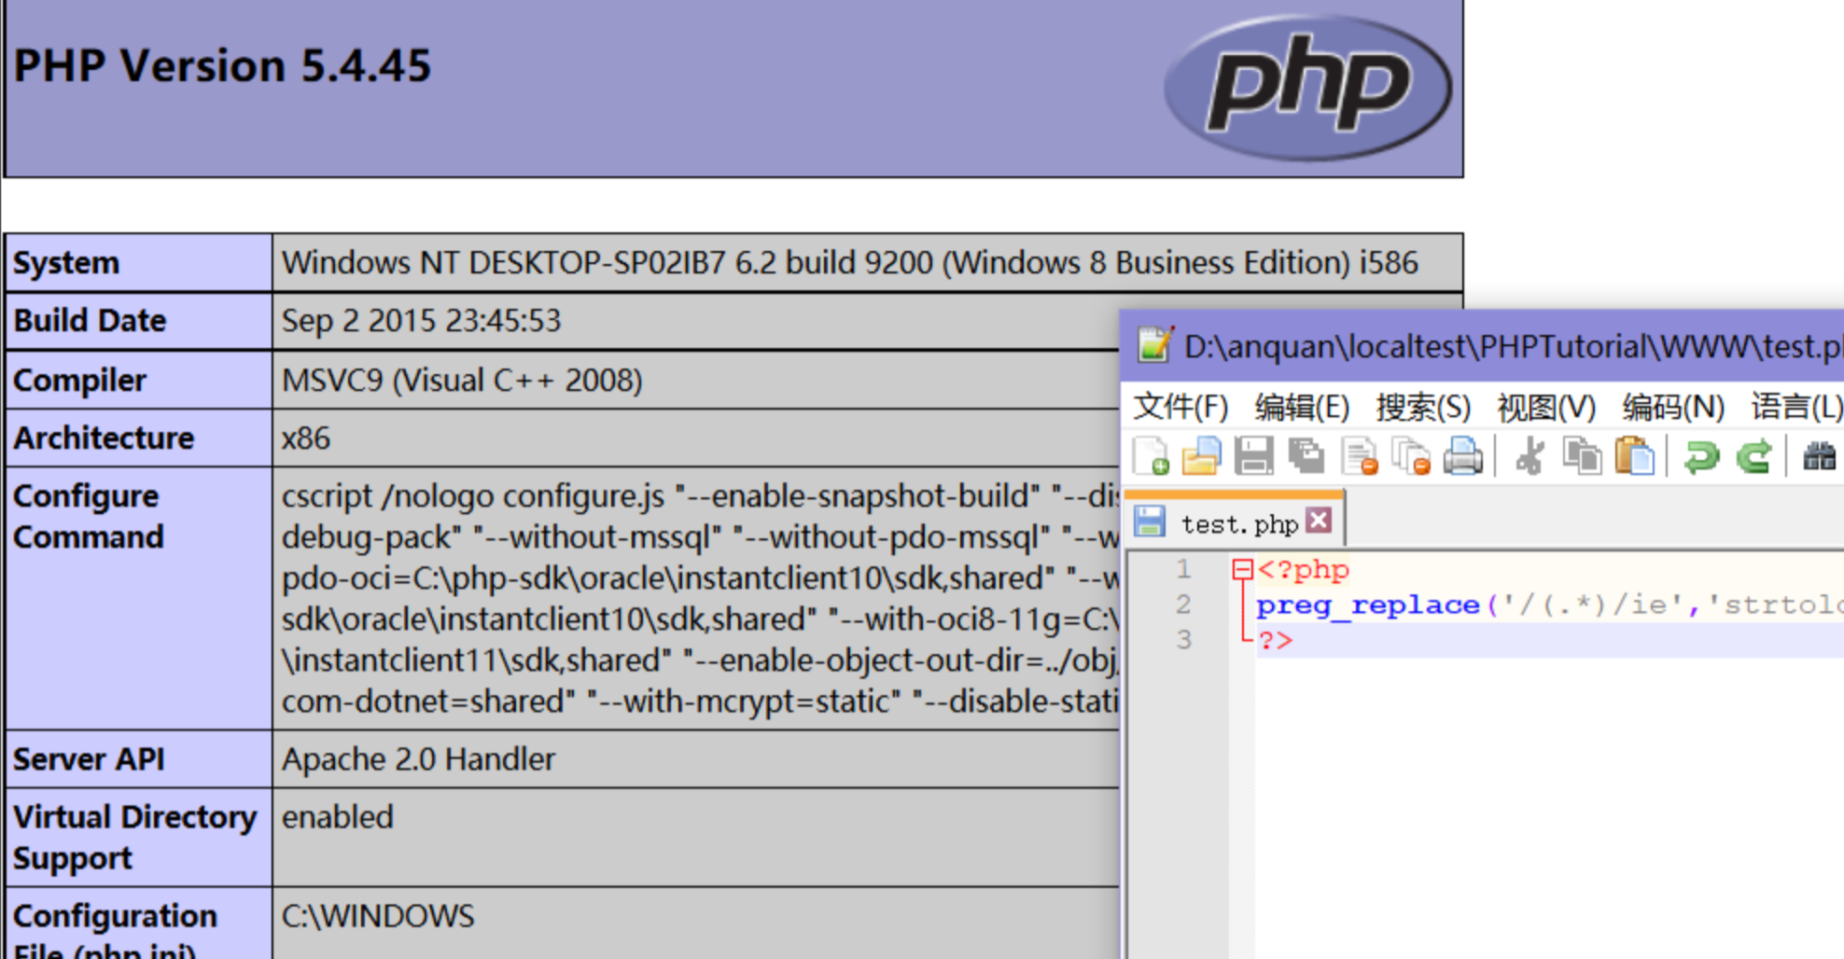1844x959 pixels.
Task: Click the 'PHP Version 5.4.45' heading
Action: point(222,66)
